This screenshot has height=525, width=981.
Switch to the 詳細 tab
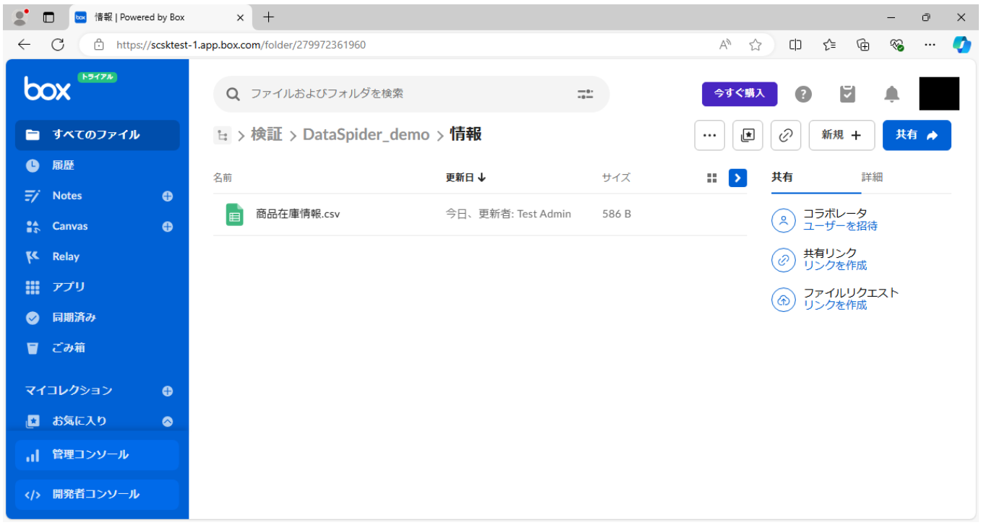[x=872, y=178]
